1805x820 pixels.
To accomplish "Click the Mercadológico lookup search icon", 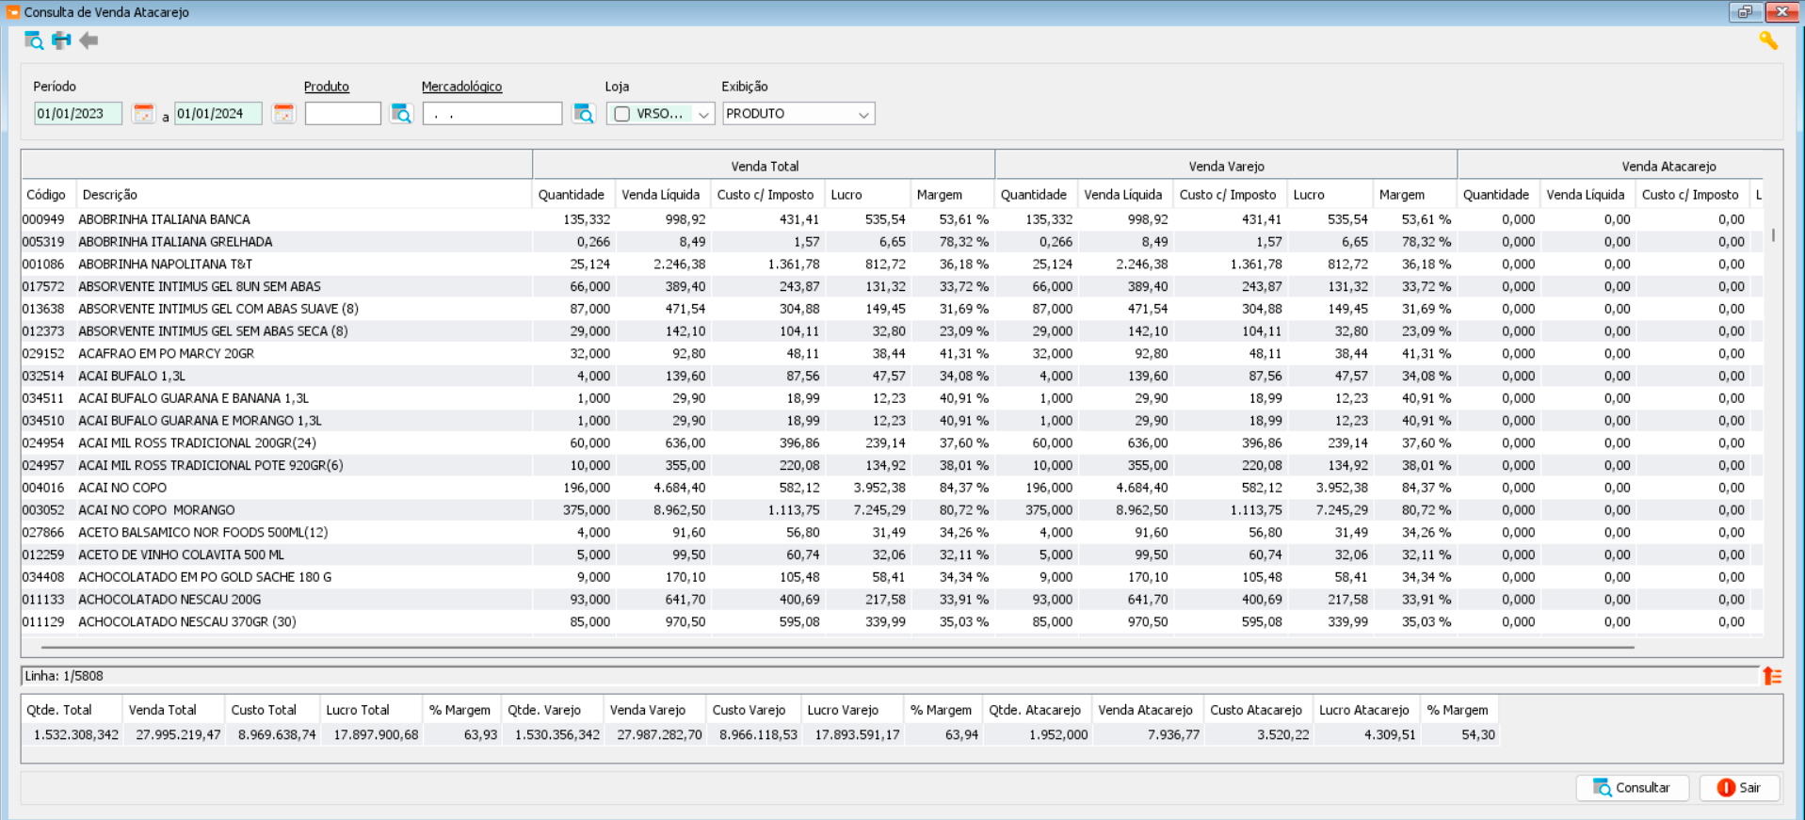I will (584, 114).
